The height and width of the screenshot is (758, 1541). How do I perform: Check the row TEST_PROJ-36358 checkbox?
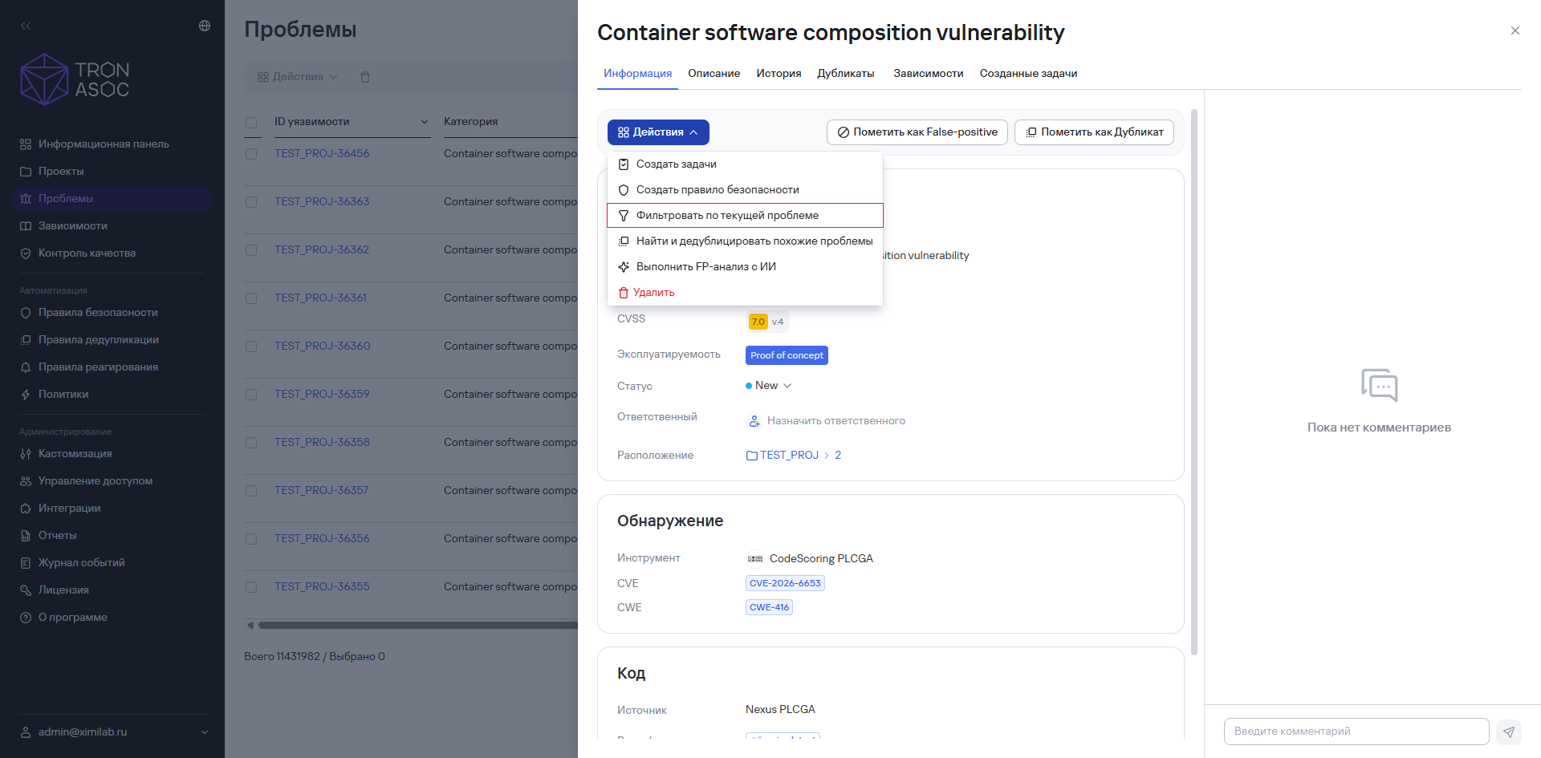tap(251, 443)
